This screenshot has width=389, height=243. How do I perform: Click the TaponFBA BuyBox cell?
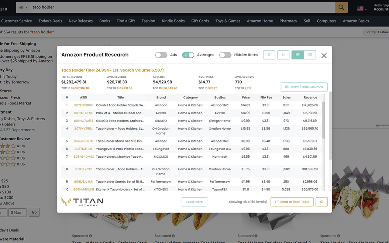(220, 190)
